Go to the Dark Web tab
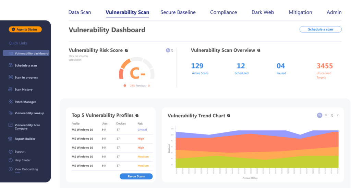Screen dimensions: 351x188 [x=263, y=12]
